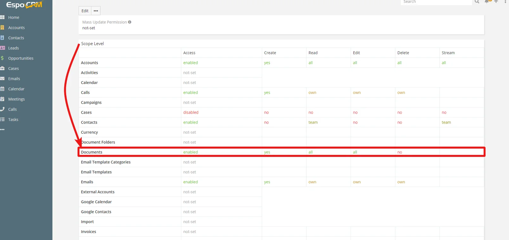Open Home in the sidebar
Image resolution: width=509 pixels, height=240 pixels.
(14, 18)
